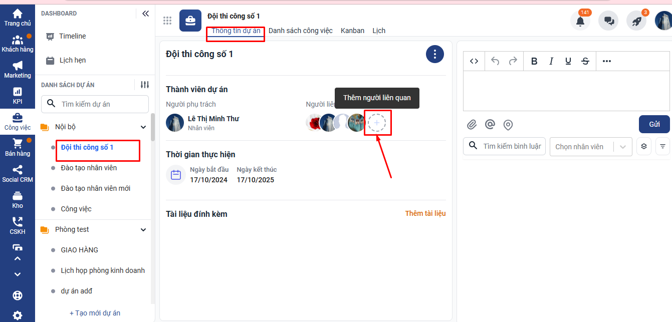672x322 pixels.
Task: Collapse the Nội bộ project folder
Action: 143,127
